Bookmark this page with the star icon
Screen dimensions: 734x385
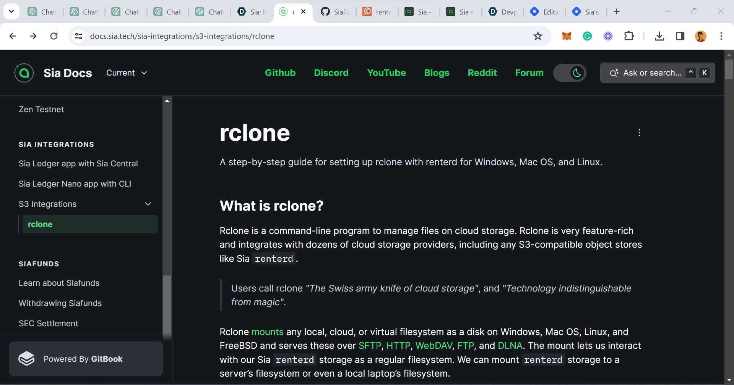click(538, 36)
